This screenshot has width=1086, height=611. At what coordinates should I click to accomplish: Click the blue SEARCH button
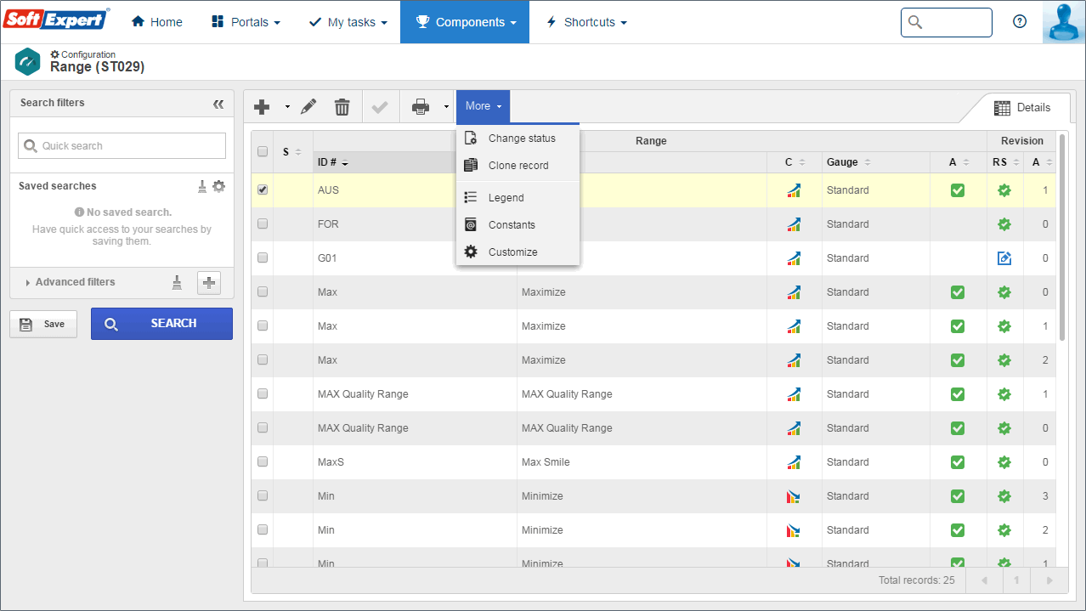[161, 324]
